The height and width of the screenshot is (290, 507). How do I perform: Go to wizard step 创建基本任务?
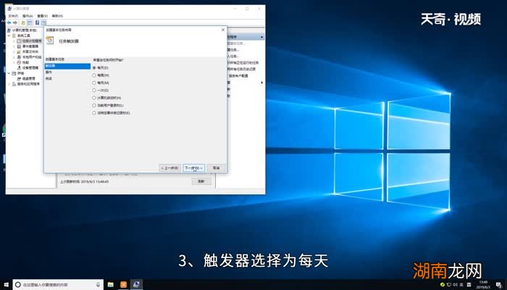55,59
